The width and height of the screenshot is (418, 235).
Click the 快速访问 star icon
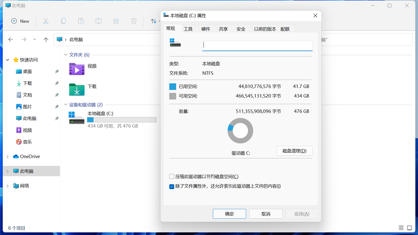(16, 60)
